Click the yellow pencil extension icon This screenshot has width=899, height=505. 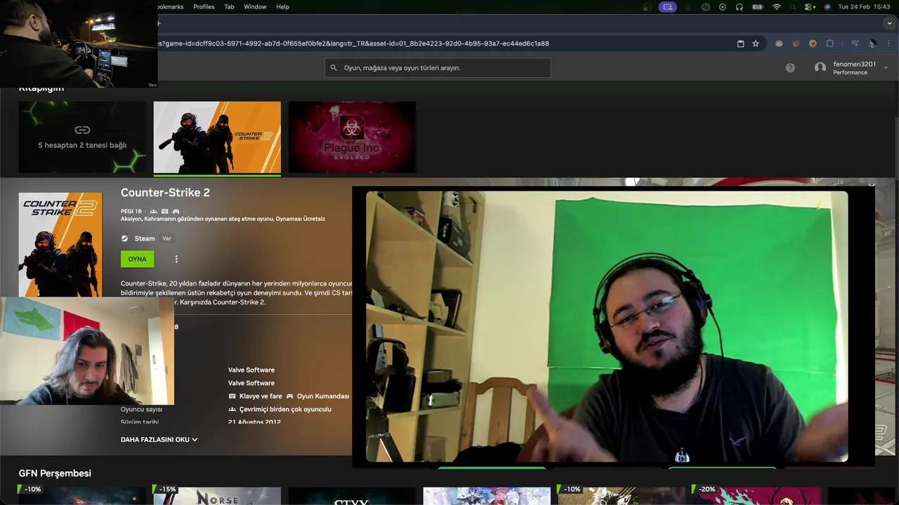pos(813,43)
